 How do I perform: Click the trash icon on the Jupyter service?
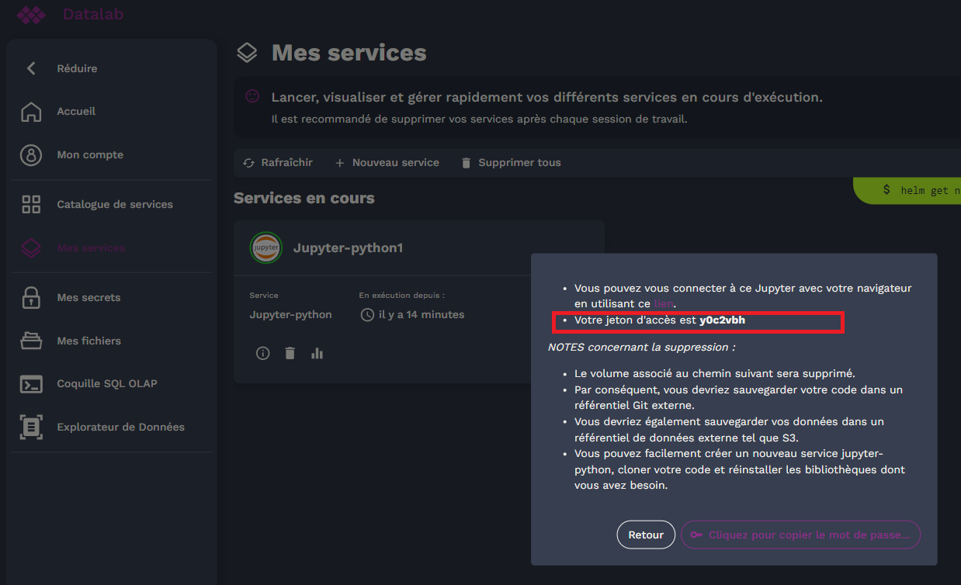pos(289,353)
